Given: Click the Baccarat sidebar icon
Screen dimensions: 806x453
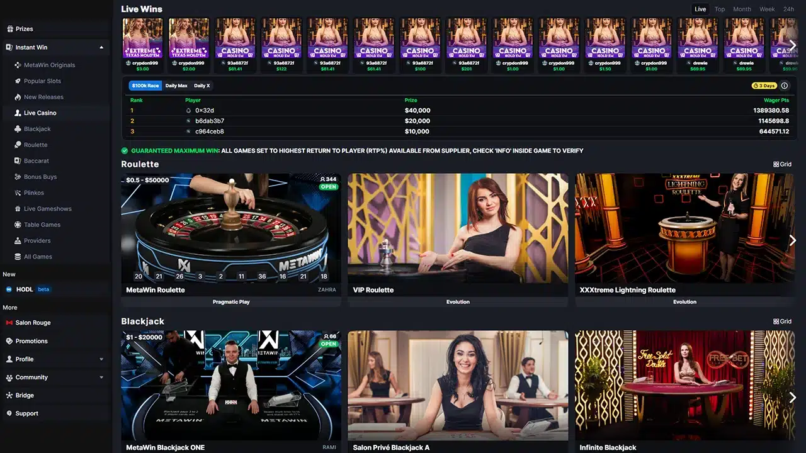Looking at the screenshot, I should (x=18, y=161).
